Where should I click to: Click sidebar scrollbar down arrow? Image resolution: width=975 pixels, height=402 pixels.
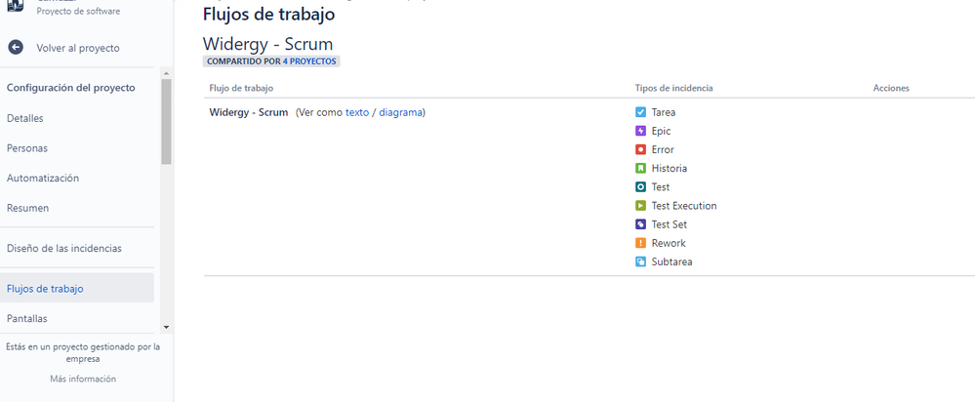[166, 326]
